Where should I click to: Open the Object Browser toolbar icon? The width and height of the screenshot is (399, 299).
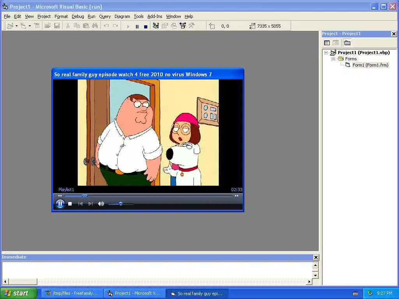[183, 26]
